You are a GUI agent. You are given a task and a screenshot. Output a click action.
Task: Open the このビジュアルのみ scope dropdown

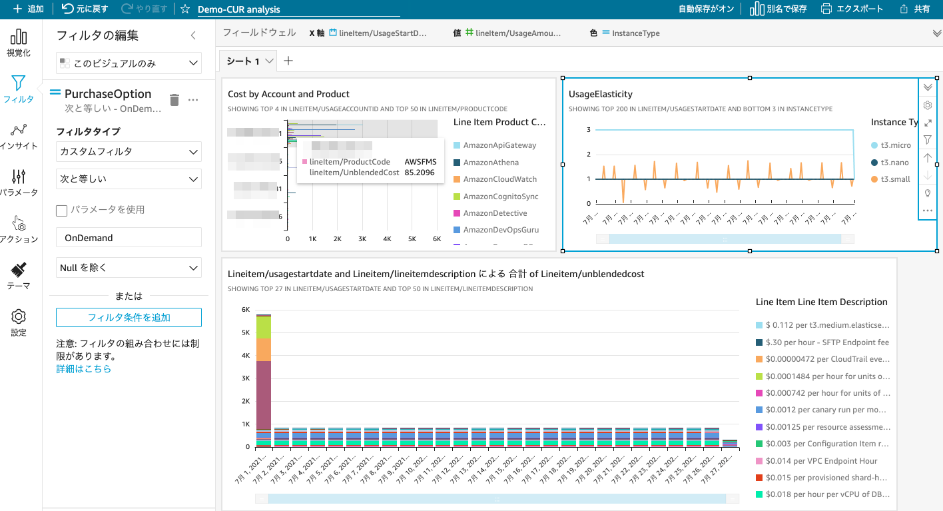pyautogui.click(x=129, y=63)
